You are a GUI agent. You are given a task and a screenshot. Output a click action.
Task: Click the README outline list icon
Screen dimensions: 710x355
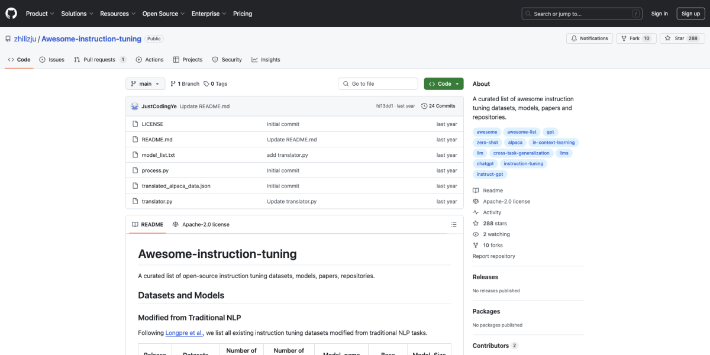tap(454, 225)
